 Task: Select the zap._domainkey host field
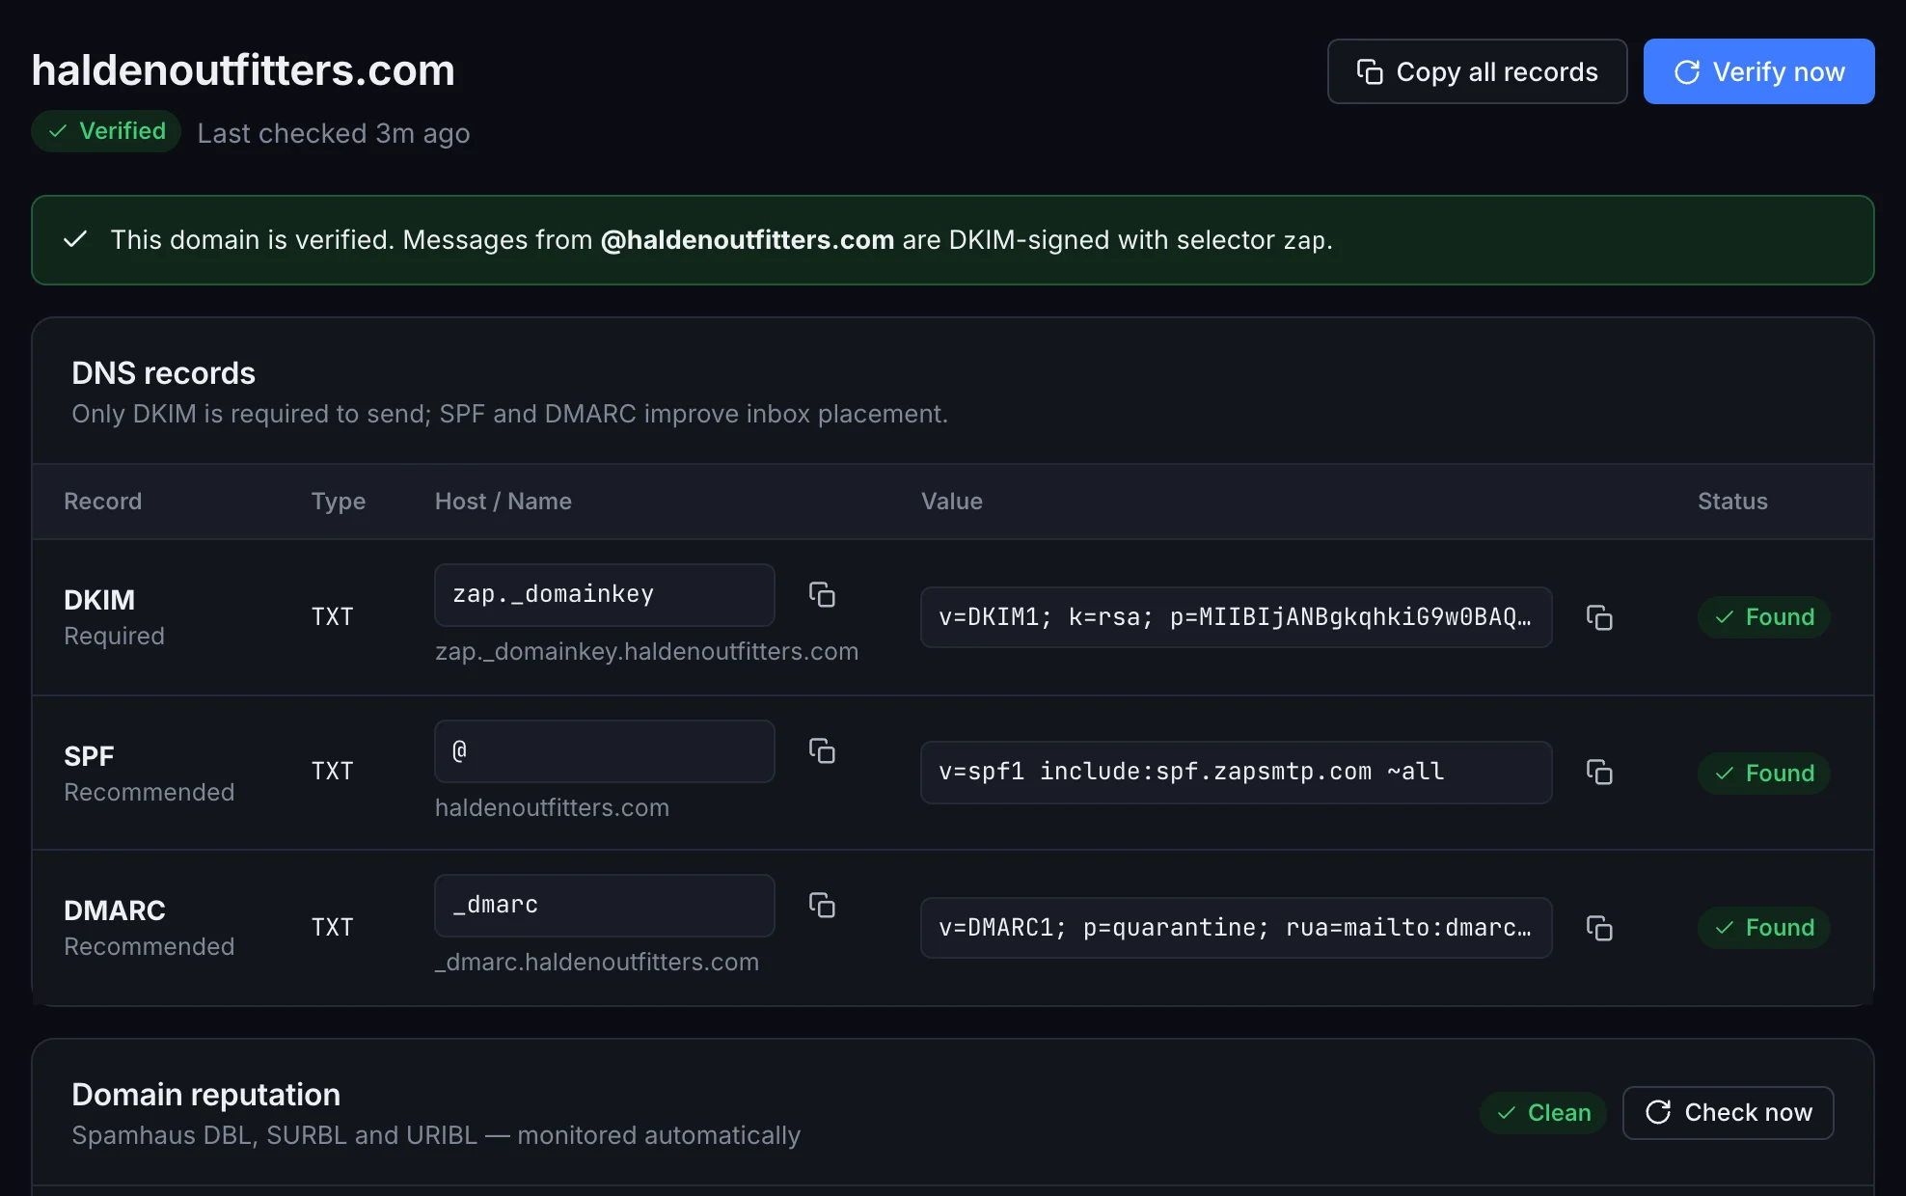tap(605, 595)
